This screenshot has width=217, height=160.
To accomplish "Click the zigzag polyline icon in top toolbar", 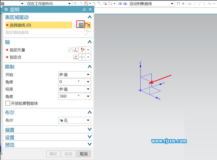I will tap(209, 4).
